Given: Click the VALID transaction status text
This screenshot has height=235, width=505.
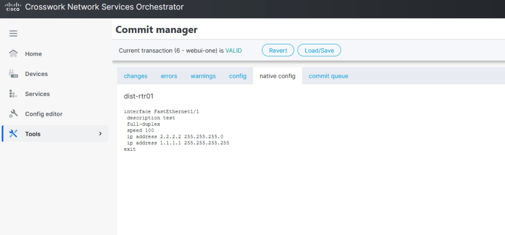Looking at the screenshot, I should tap(234, 50).
